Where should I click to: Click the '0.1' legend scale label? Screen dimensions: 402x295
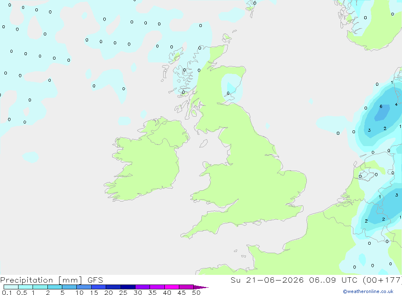click(7, 293)
